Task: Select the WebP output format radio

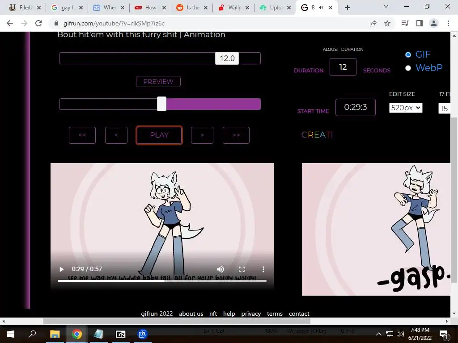Action: coord(408,68)
